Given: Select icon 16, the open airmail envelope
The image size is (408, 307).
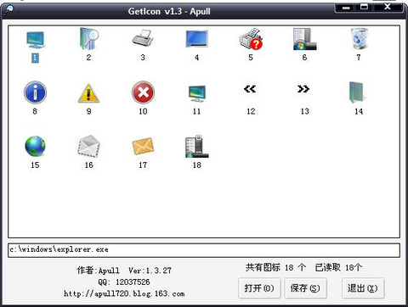Looking at the screenshot, I should point(89,146).
